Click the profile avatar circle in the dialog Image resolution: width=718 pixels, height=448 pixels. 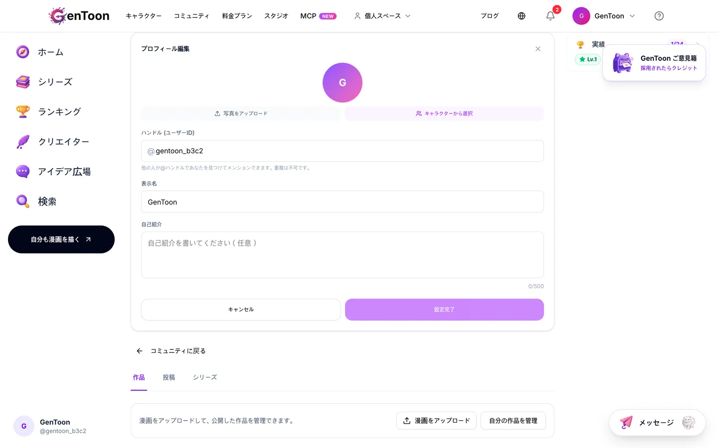tap(343, 83)
